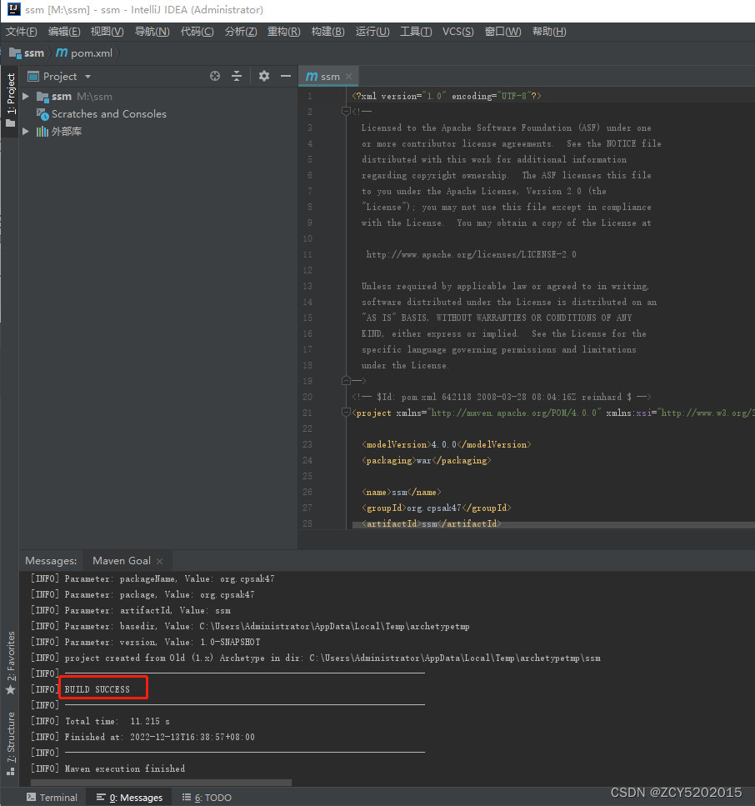Open the 代码(C) menu

pos(197,32)
